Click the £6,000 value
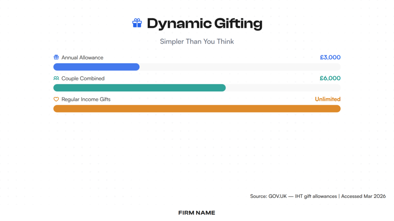This screenshot has width=394, height=221. [x=330, y=78]
